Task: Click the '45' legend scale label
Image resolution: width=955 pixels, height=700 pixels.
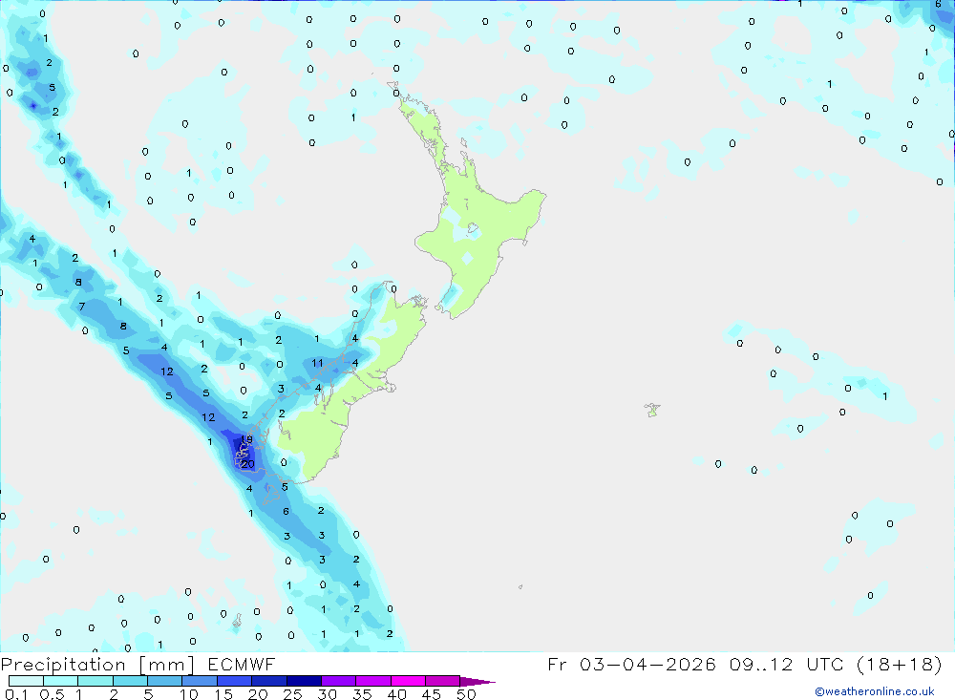Action: pyautogui.click(x=432, y=694)
